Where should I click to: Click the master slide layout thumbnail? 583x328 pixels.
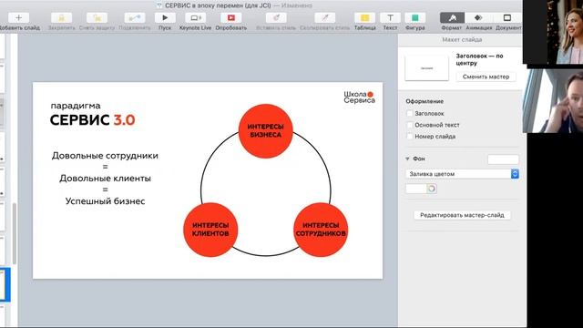426,67
